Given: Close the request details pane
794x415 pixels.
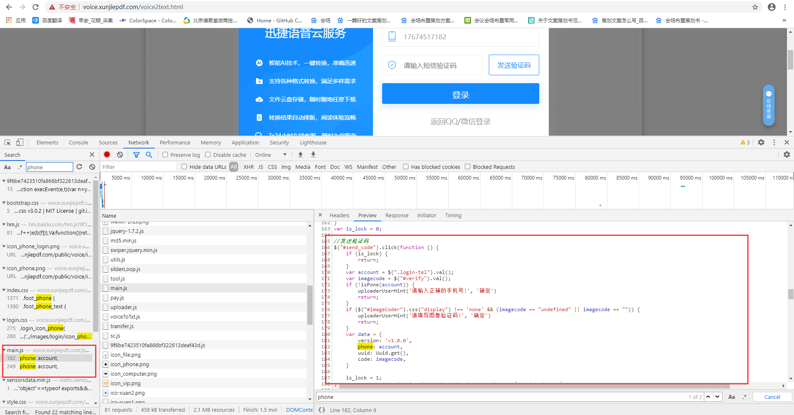Looking at the screenshot, I should coord(320,215).
